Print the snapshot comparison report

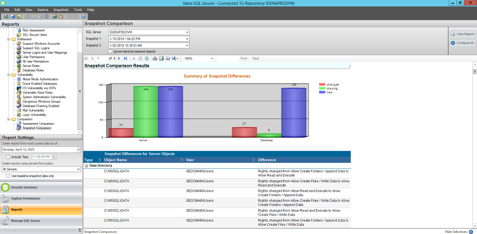[155, 59]
